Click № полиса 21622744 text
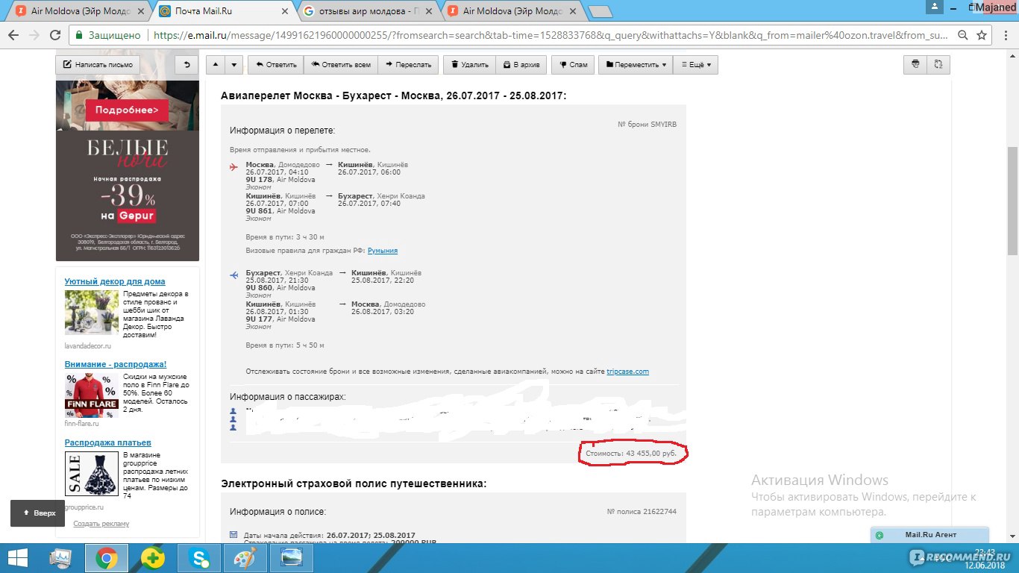1019x573 pixels. pyautogui.click(x=642, y=512)
